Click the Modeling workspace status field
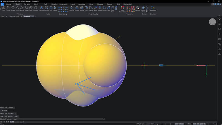The width and height of the screenshot is (222, 125). point(155,124)
